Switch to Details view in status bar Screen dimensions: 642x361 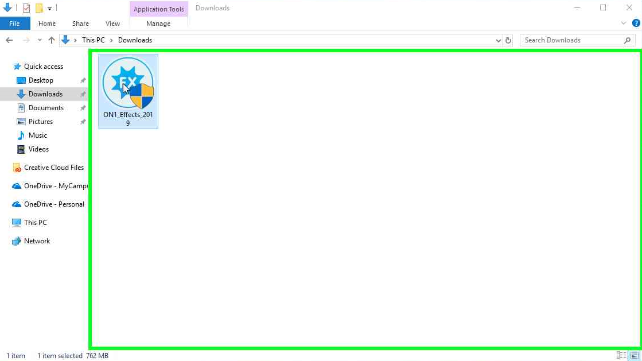621,356
